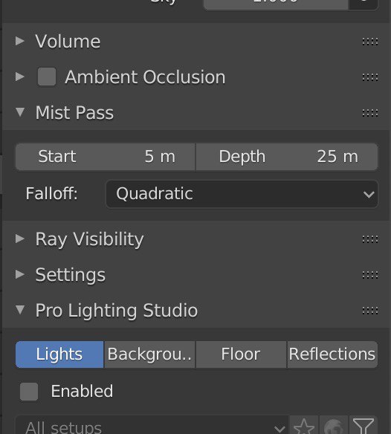
Task: Click the filter funnel icon beside All setups
Action: 363,425
